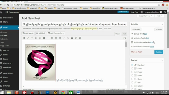Apply strikethrough formatting
This screenshot has width=169, height=95.
point(32,38)
